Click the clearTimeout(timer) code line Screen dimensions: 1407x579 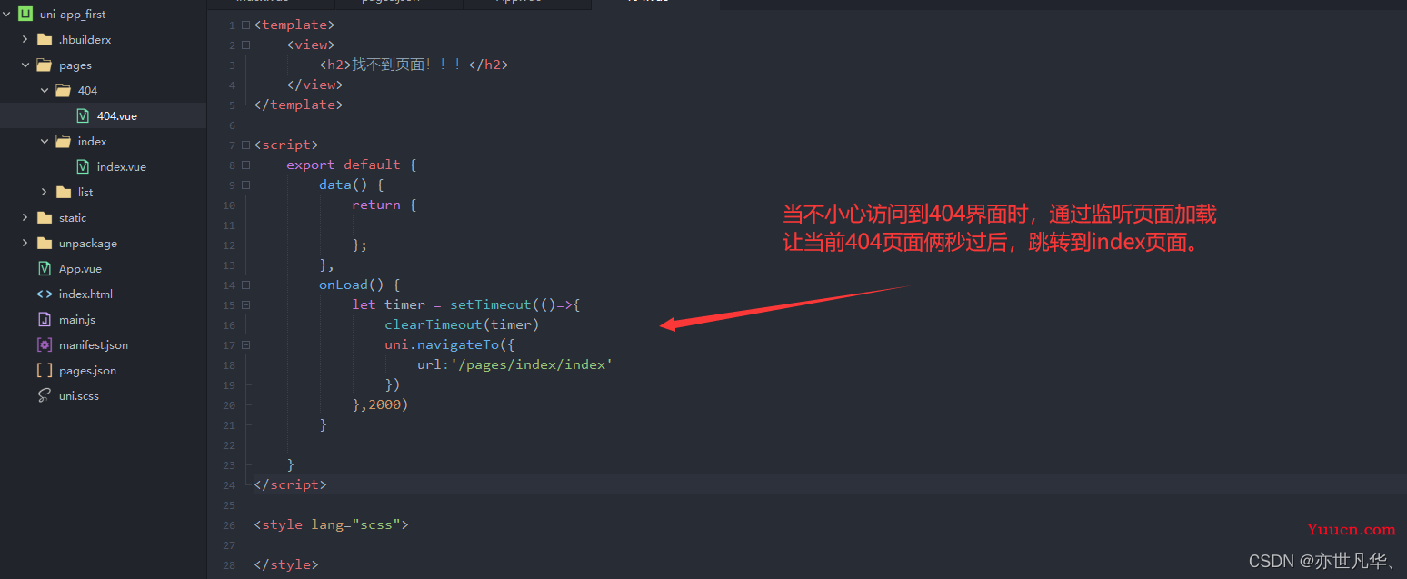(x=462, y=325)
